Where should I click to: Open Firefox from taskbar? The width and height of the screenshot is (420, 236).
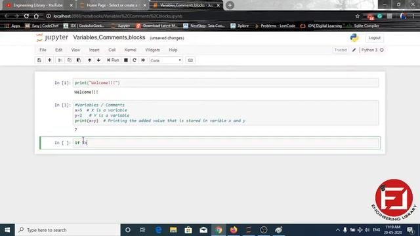pyautogui.click(x=234, y=230)
